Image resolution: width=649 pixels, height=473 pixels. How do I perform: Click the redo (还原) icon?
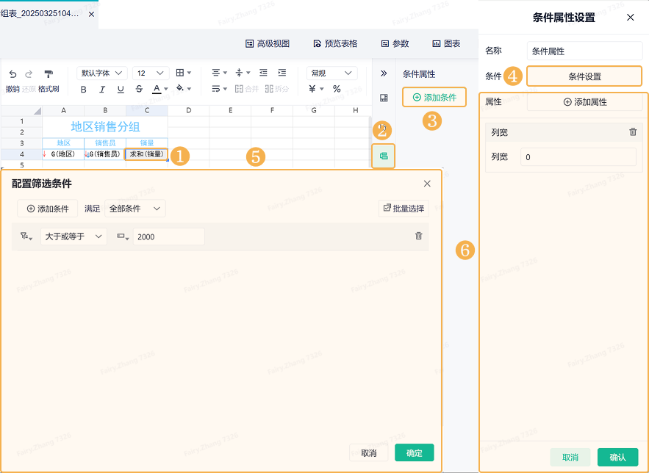(29, 74)
